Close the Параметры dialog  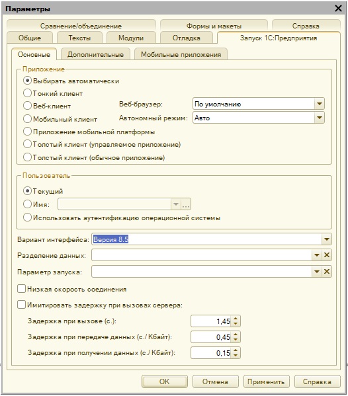coord(338,9)
